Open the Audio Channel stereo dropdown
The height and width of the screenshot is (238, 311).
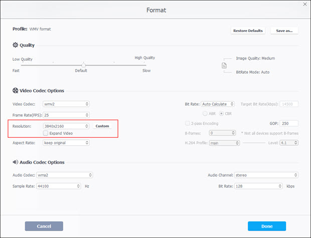tap(267, 175)
